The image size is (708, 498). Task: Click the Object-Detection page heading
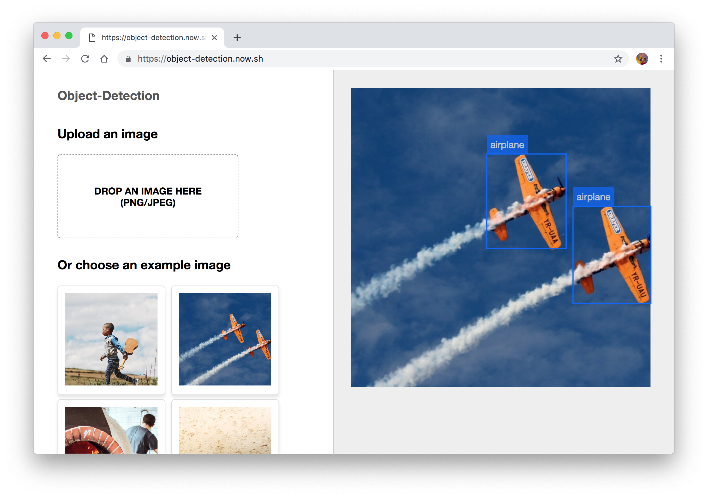pos(108,95)
